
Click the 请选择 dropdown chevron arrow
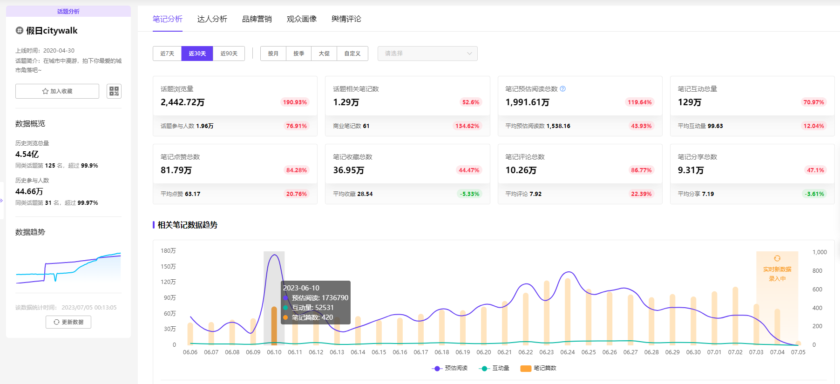pyautogui.click(x=469, y=54)
